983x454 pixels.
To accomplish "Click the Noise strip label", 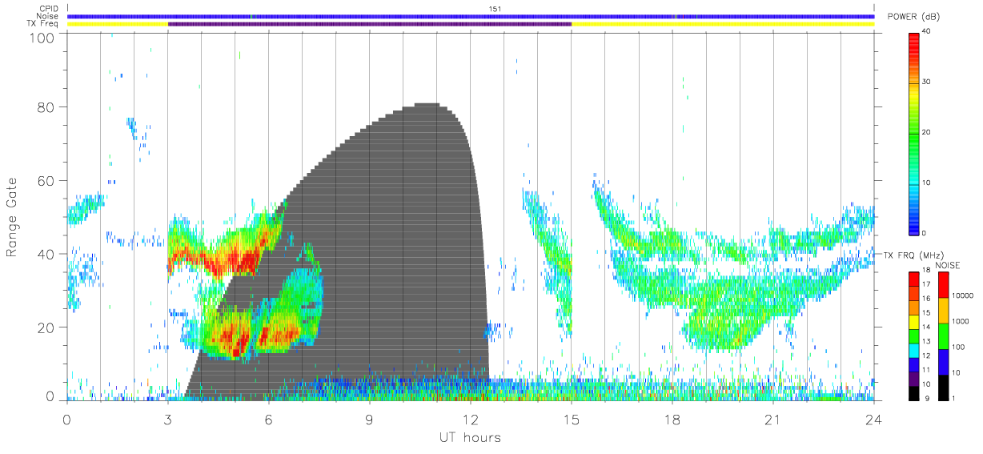I will [49, 16].
